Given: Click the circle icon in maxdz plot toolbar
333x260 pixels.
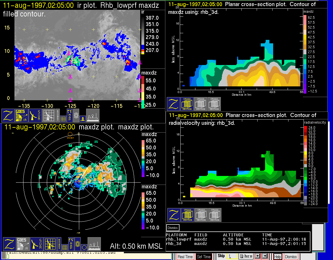Looking at the screenshot, I should coord(84,247).
